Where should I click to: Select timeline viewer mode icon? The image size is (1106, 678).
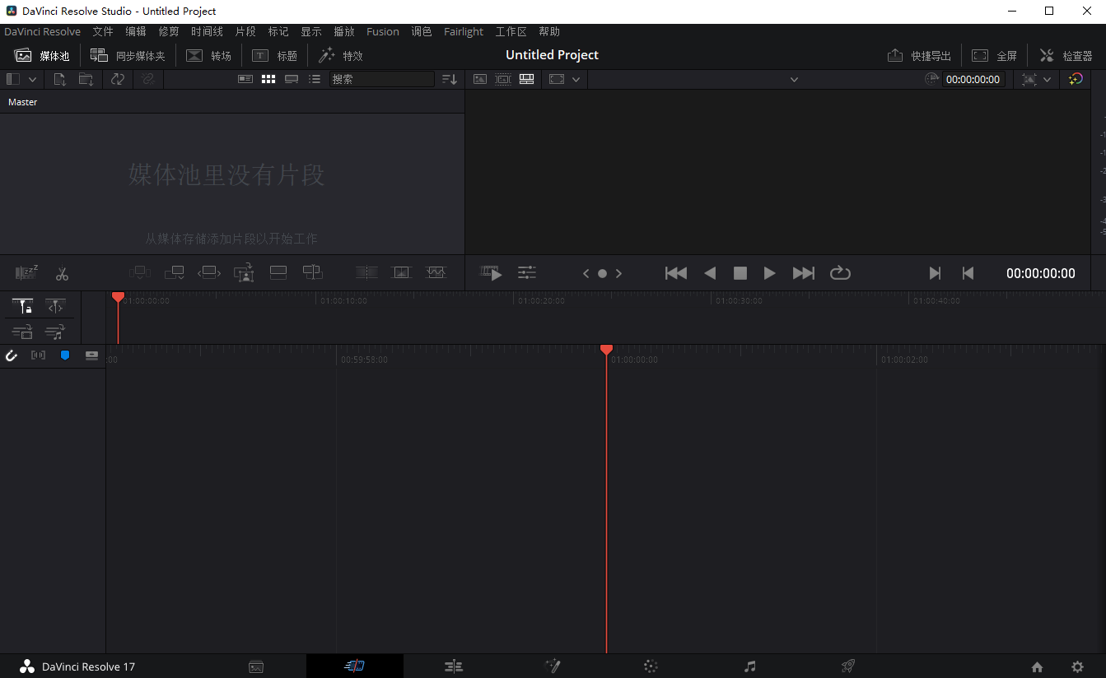click(x=527, y=79)
